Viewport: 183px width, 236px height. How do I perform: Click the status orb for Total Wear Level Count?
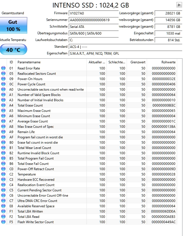pyautogui.click(x=3, y=148)
